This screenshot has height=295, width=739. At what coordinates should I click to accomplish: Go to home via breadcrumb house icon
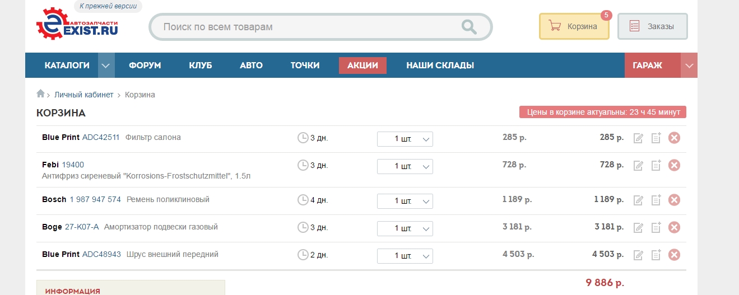(x=40, y=94)
